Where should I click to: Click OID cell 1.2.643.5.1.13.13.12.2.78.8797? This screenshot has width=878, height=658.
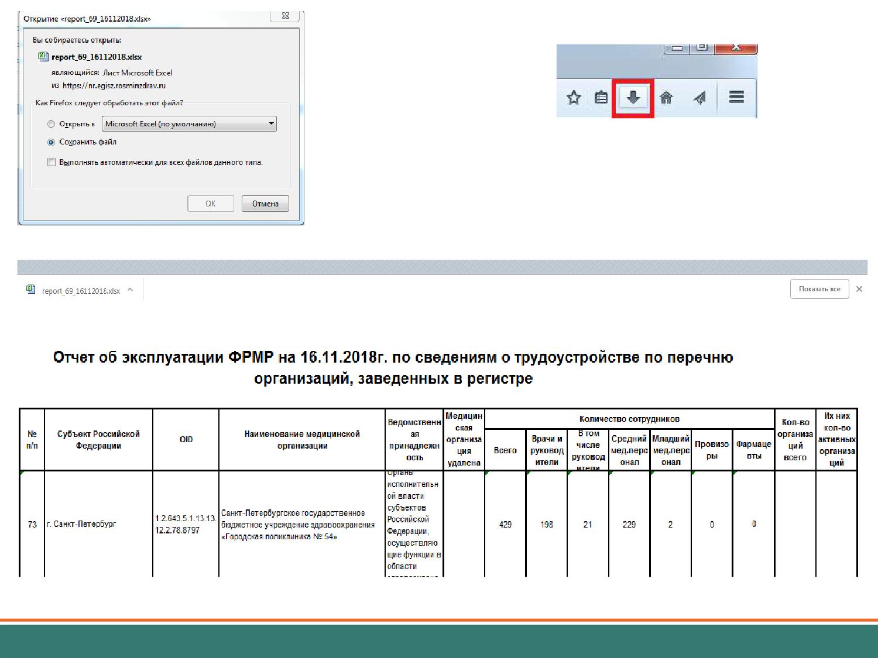[x=186, y=525]
